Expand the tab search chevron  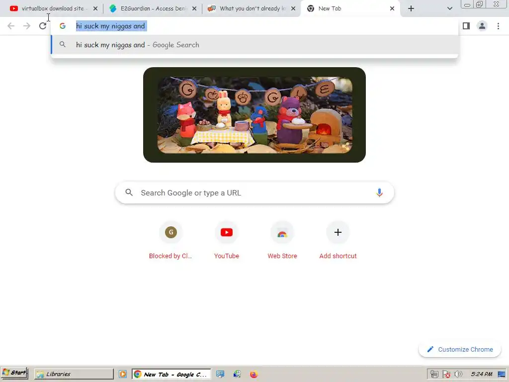click(x=449, y=8)
